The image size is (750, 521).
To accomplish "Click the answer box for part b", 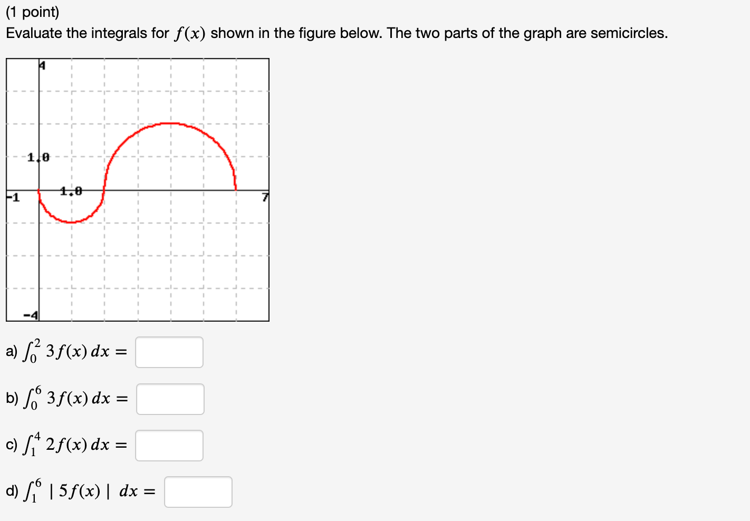I will tap(170, 399).
